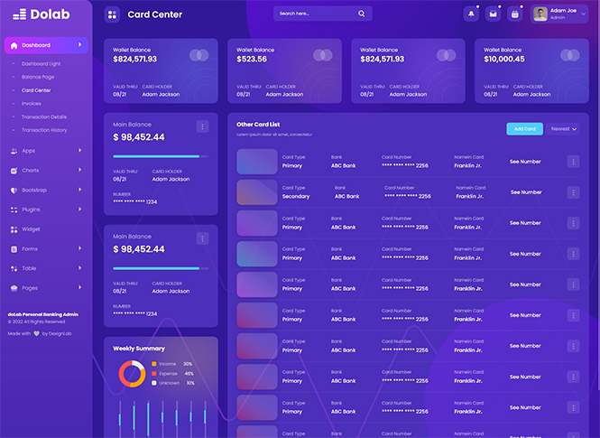Open three-dot menu on lower Main Balance card
This screenshot has width=600, height=438.
(x=202, y=238)
